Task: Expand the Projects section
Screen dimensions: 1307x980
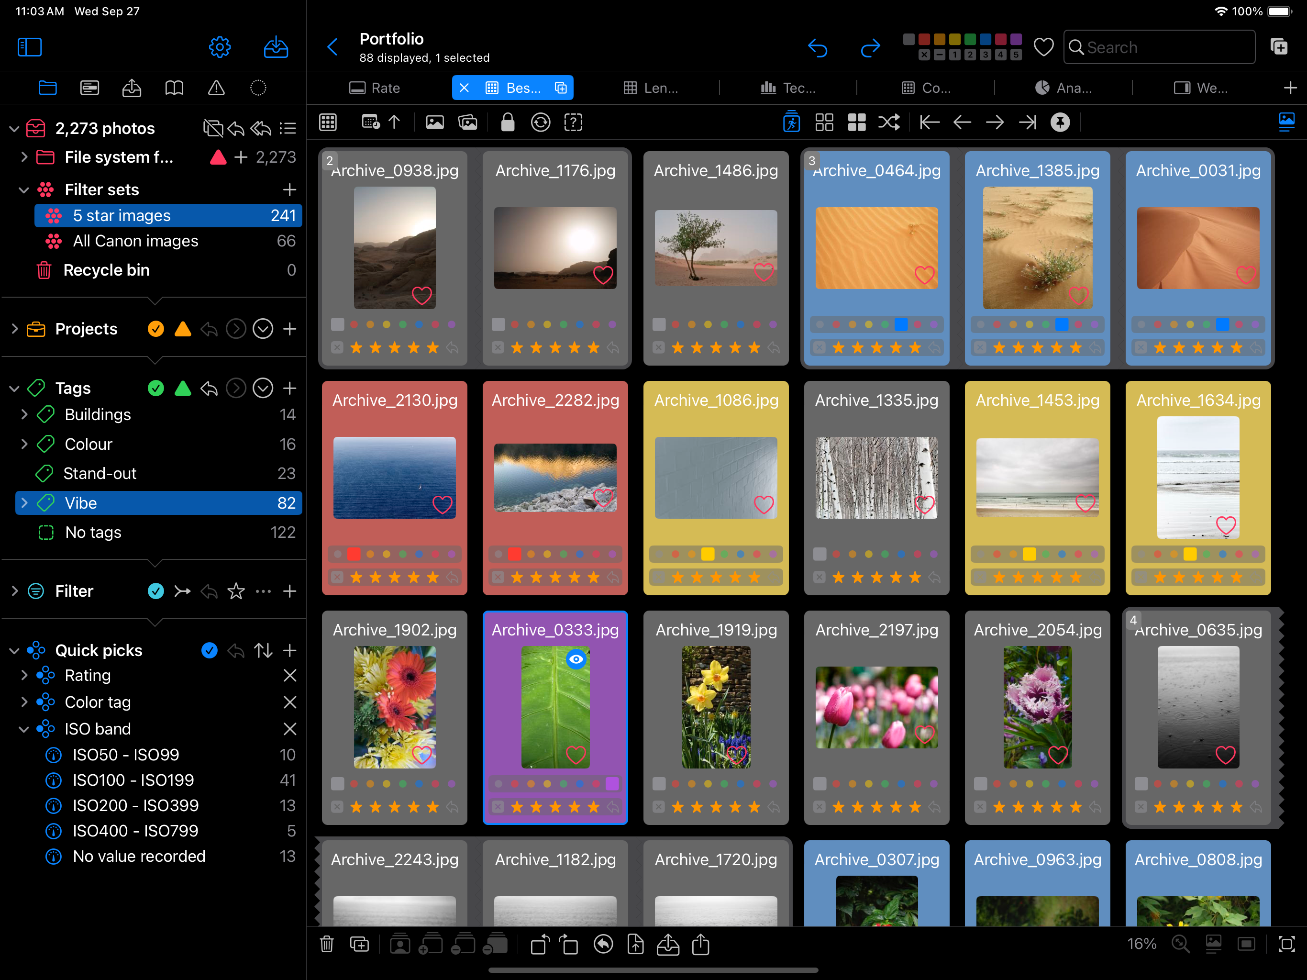Action: 14,329
